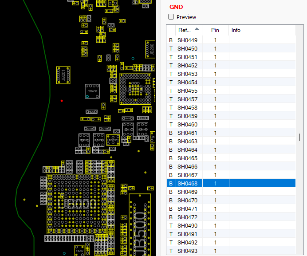Enable the Preview checkbox
This screenshot has width=307, height=256.
pos(171,17)
